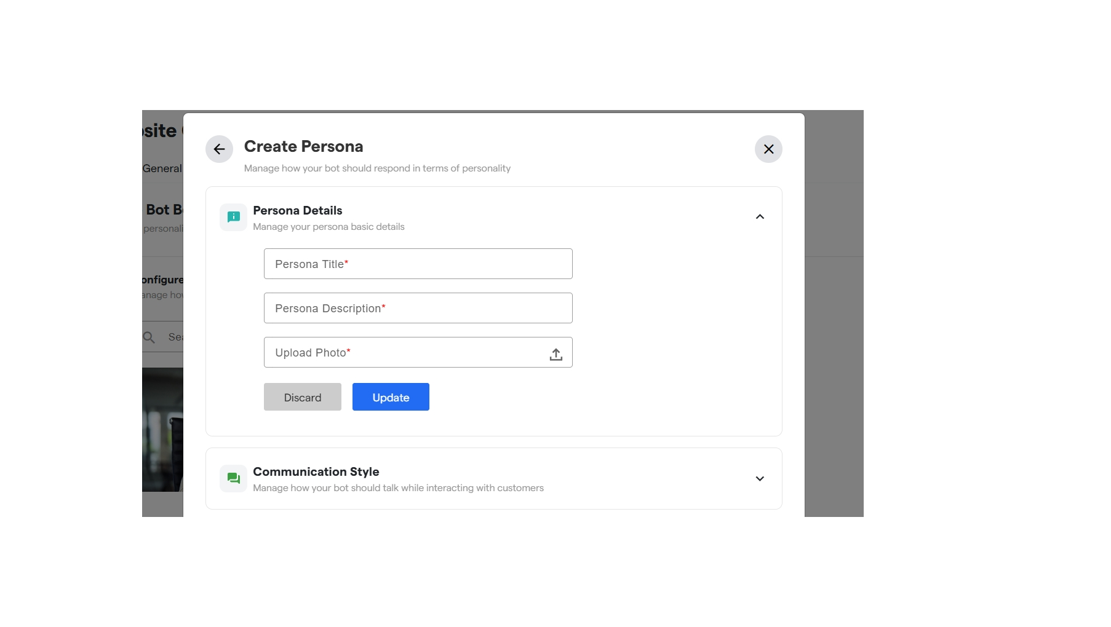This screenshot has height=627, width=1111.
Task: Click the back arrow in Create Persona dialog
Action: tap(219, 149)
